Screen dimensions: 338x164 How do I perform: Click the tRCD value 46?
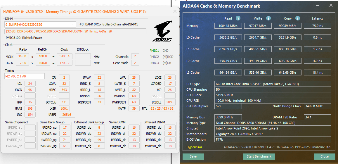click(30, 90)
